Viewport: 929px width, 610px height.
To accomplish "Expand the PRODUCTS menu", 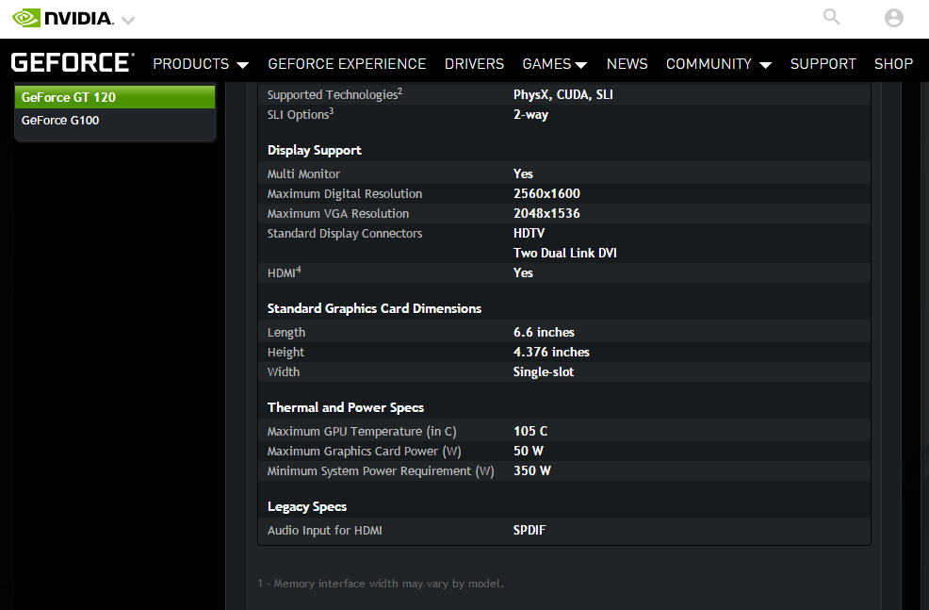I will click(201, 64).
